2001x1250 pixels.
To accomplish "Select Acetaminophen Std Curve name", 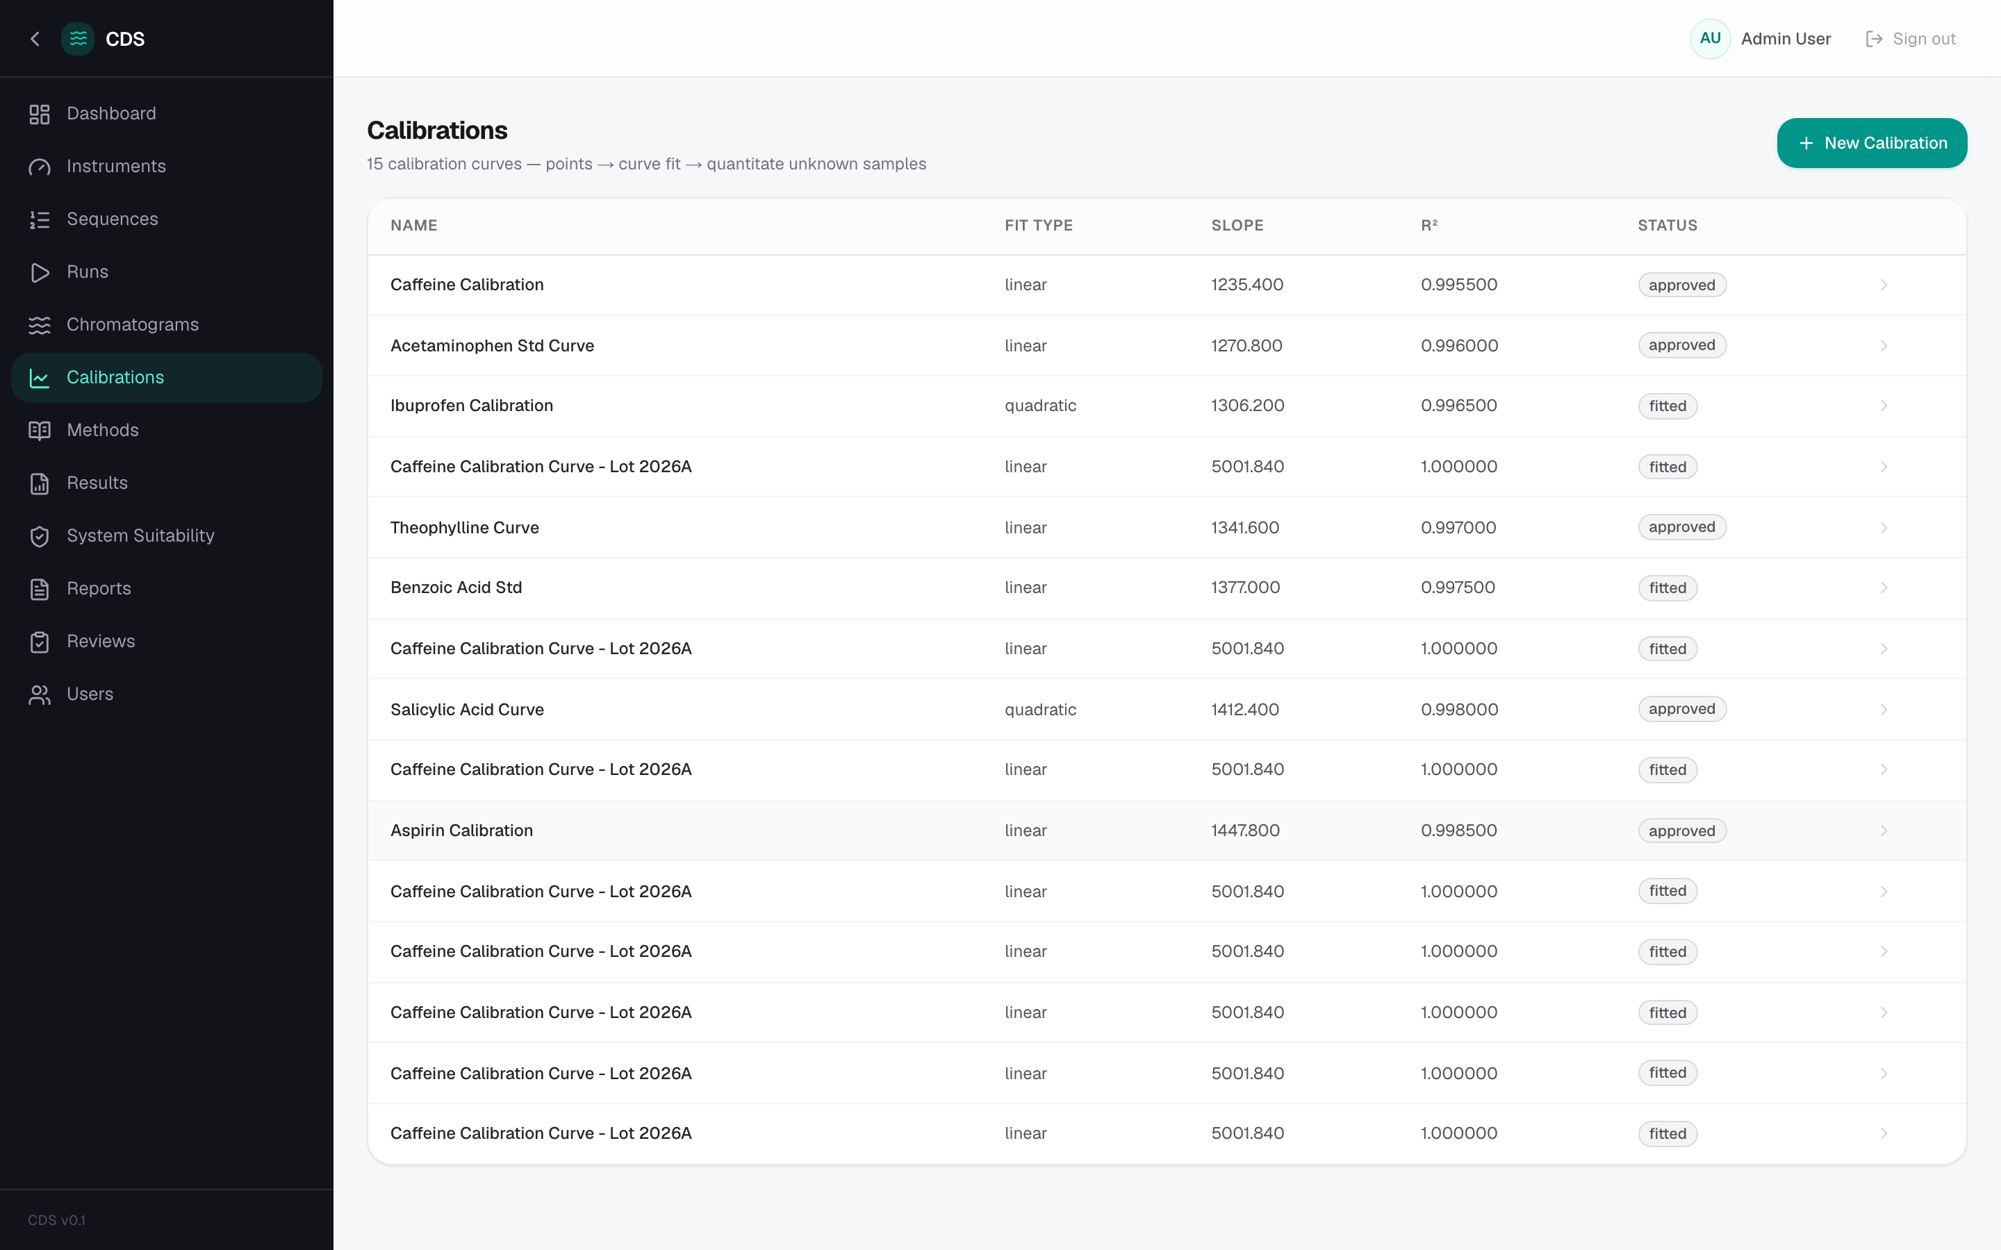I will [x=492, y=346].
